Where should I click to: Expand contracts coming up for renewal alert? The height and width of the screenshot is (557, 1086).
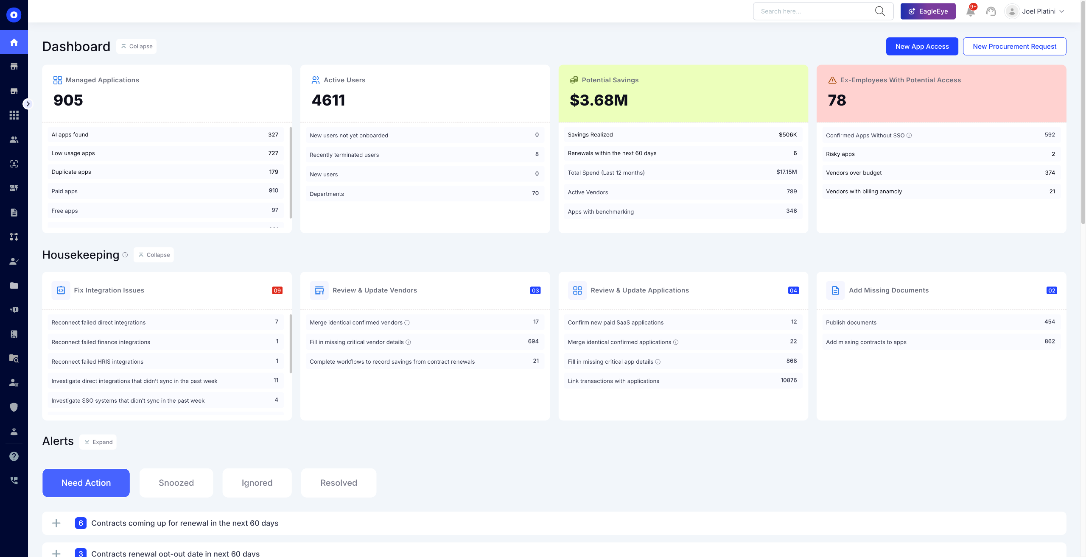56,523
